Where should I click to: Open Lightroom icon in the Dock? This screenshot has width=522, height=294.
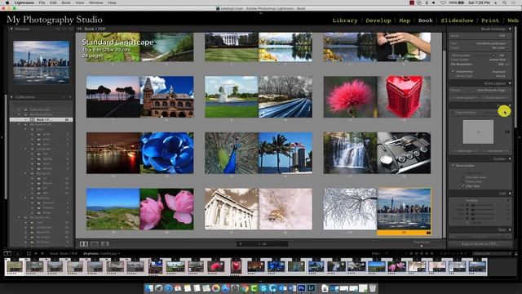(x=312, y=287)
